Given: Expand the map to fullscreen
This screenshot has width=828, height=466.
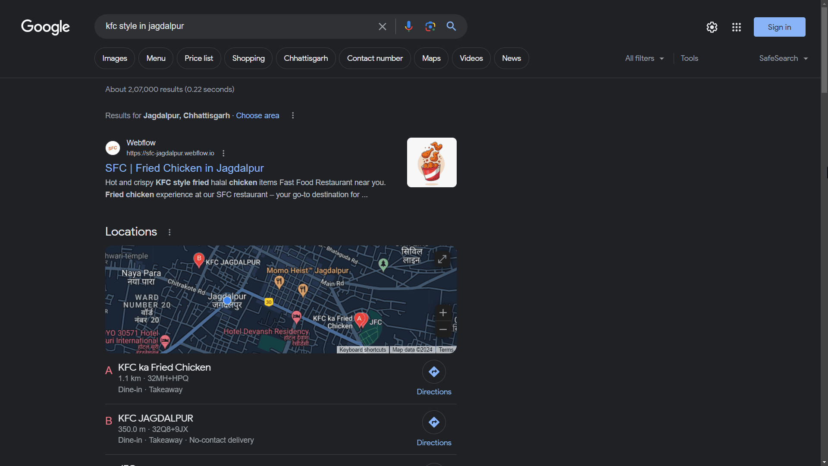Looking at the screenshot, I should [442, 259].
